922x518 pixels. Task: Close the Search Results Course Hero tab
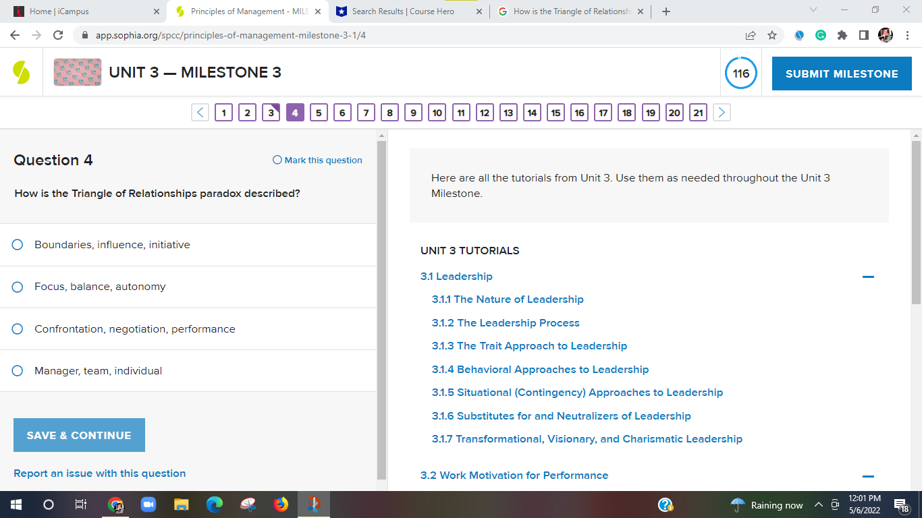(x=479, y=11)
